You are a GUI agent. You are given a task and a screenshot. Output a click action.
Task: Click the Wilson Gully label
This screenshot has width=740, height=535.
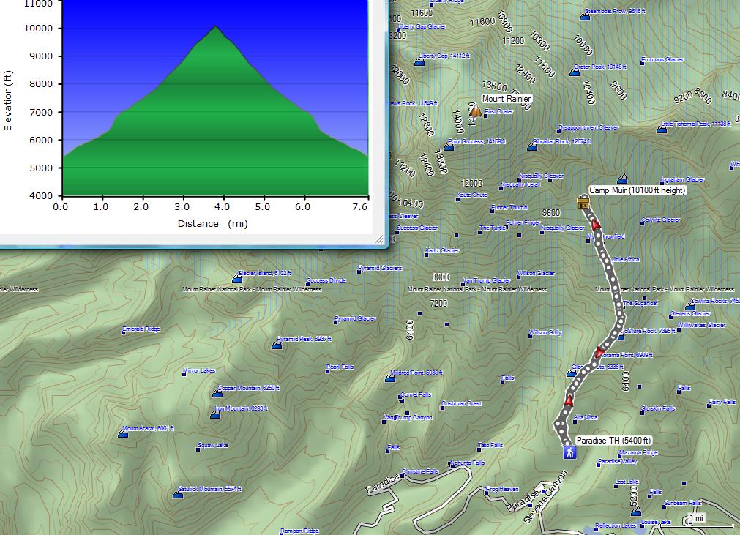point(545,332)
